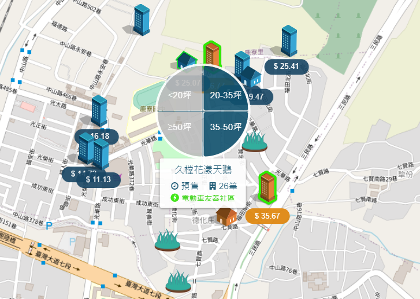Viewport: 420px width, 299px height.
Task: Click the $ 11.13 price label
Action: tap(98, 180)
